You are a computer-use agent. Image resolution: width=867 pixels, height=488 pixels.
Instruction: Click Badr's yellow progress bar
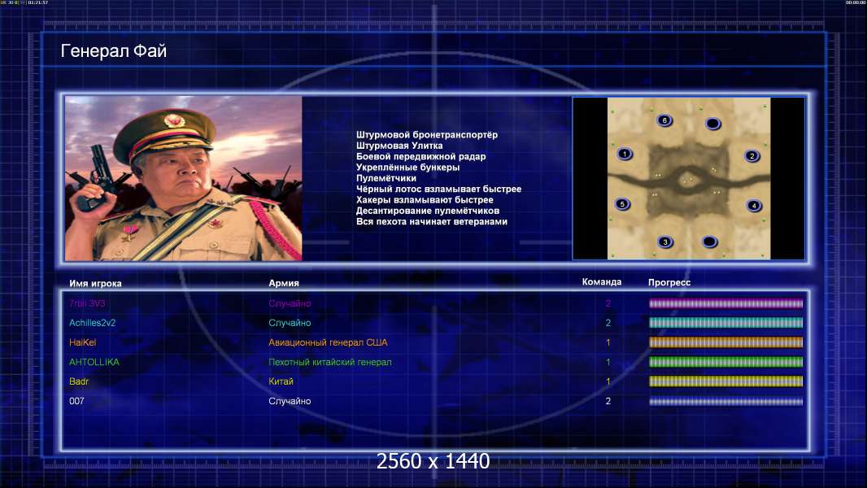[x=726, y=381]
